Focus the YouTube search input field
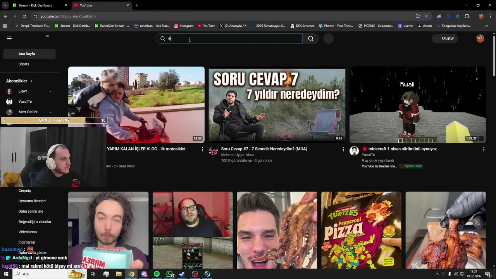This screenshot has height=279, width=496. click(x=229, y=38)
